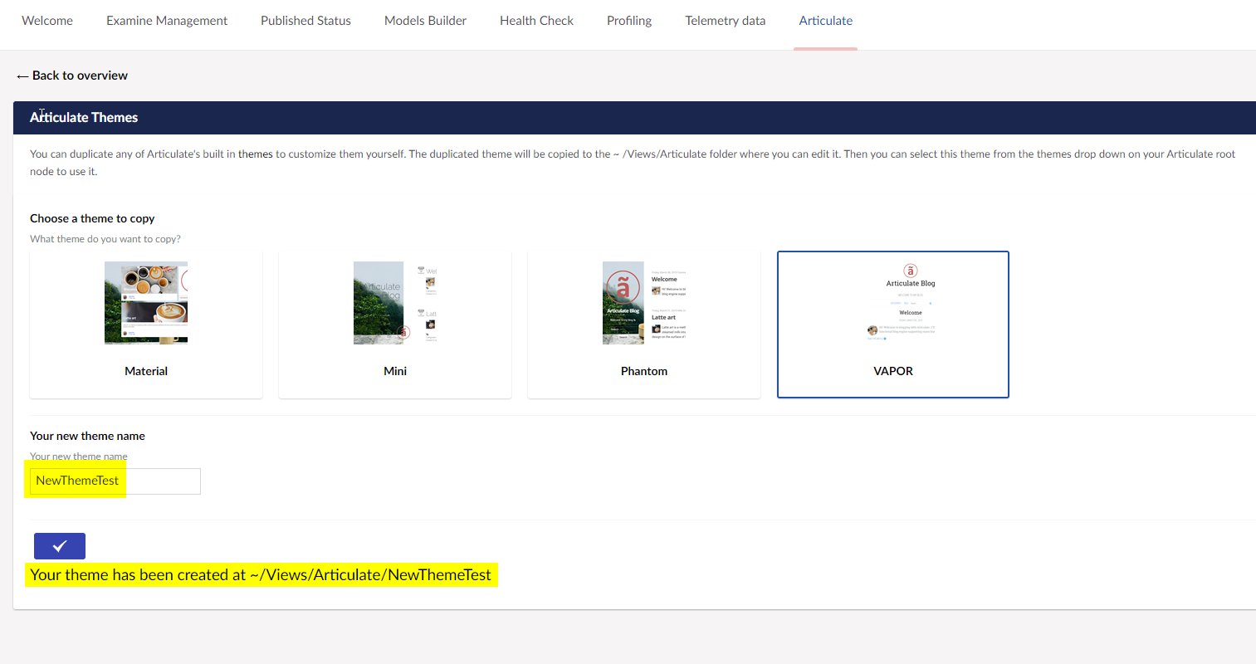Choose the Material theme card
The image size is (1256, 664).
point(146,325)
